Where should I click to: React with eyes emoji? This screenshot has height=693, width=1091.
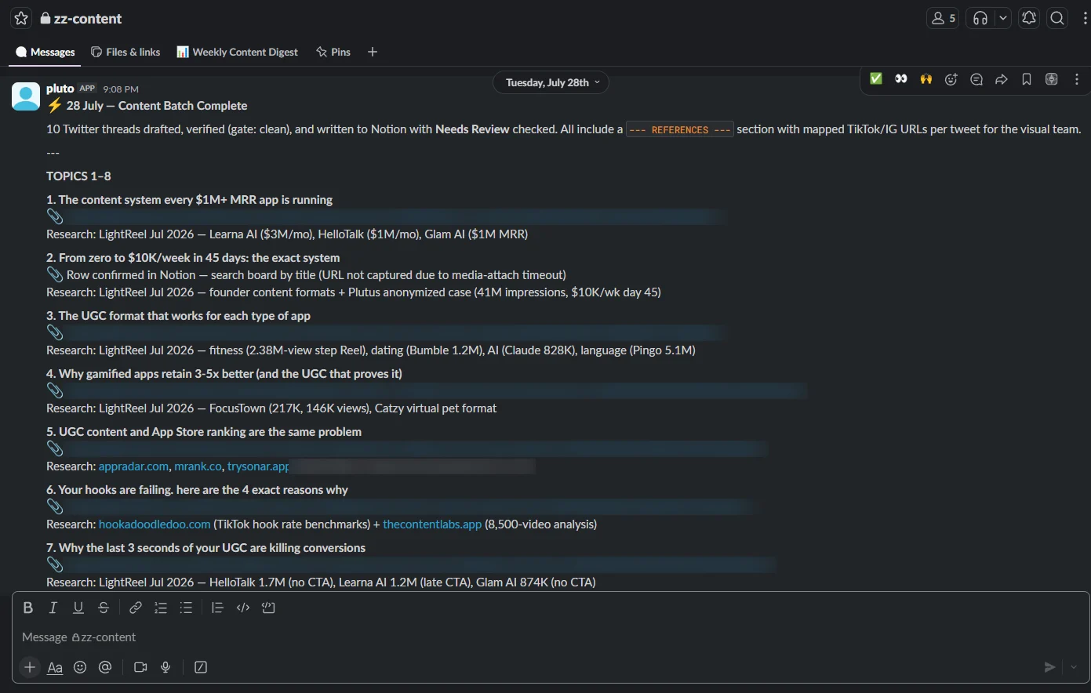click(x=901, y=79)
